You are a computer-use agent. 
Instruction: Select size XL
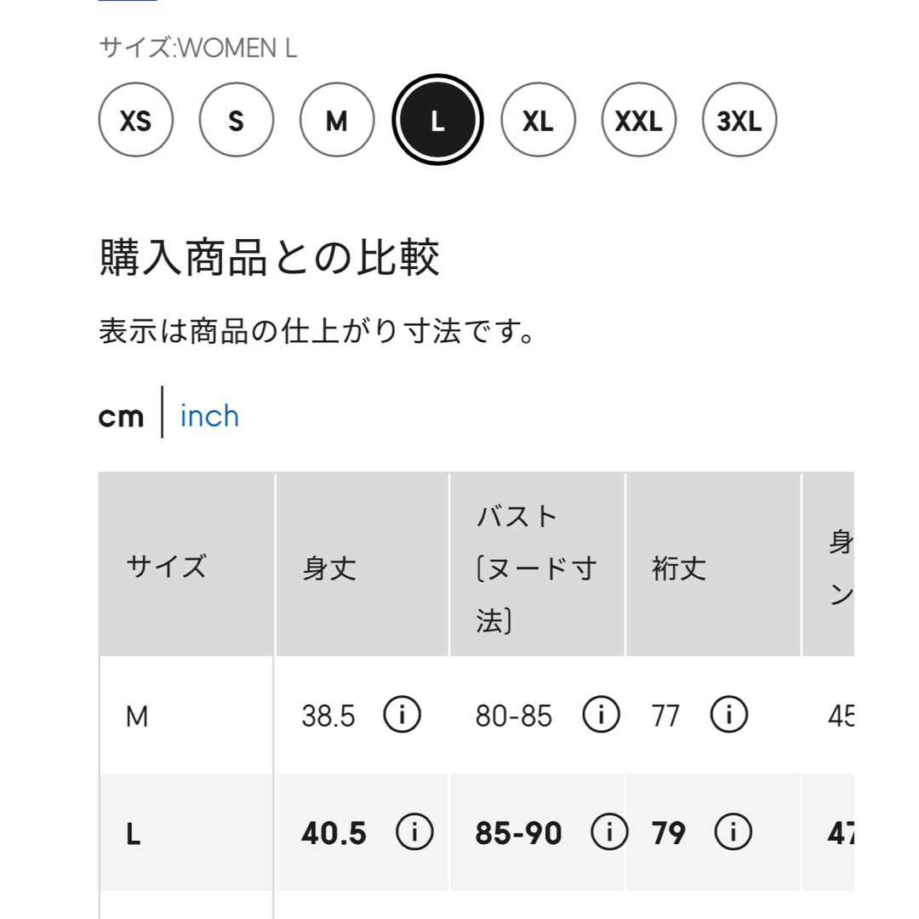coord(538,120)
